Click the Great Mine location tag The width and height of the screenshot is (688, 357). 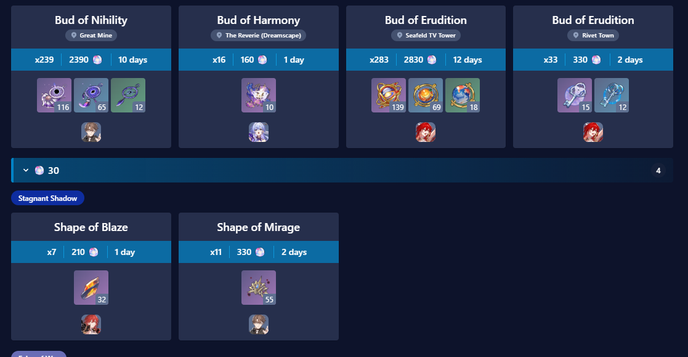[91, 36]
